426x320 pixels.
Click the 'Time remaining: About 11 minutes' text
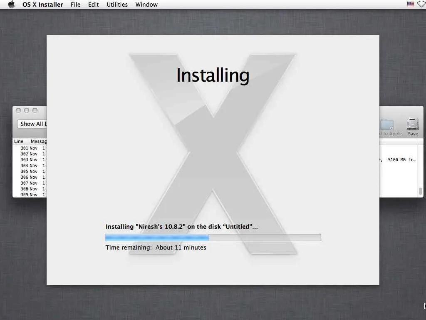[x=156, y=247]
